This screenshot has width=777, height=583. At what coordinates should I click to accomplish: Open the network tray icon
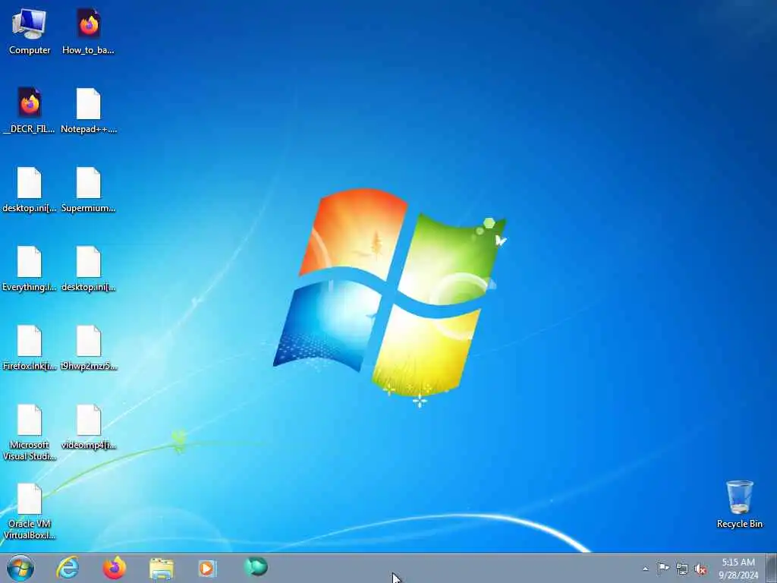tap(682, 569)
